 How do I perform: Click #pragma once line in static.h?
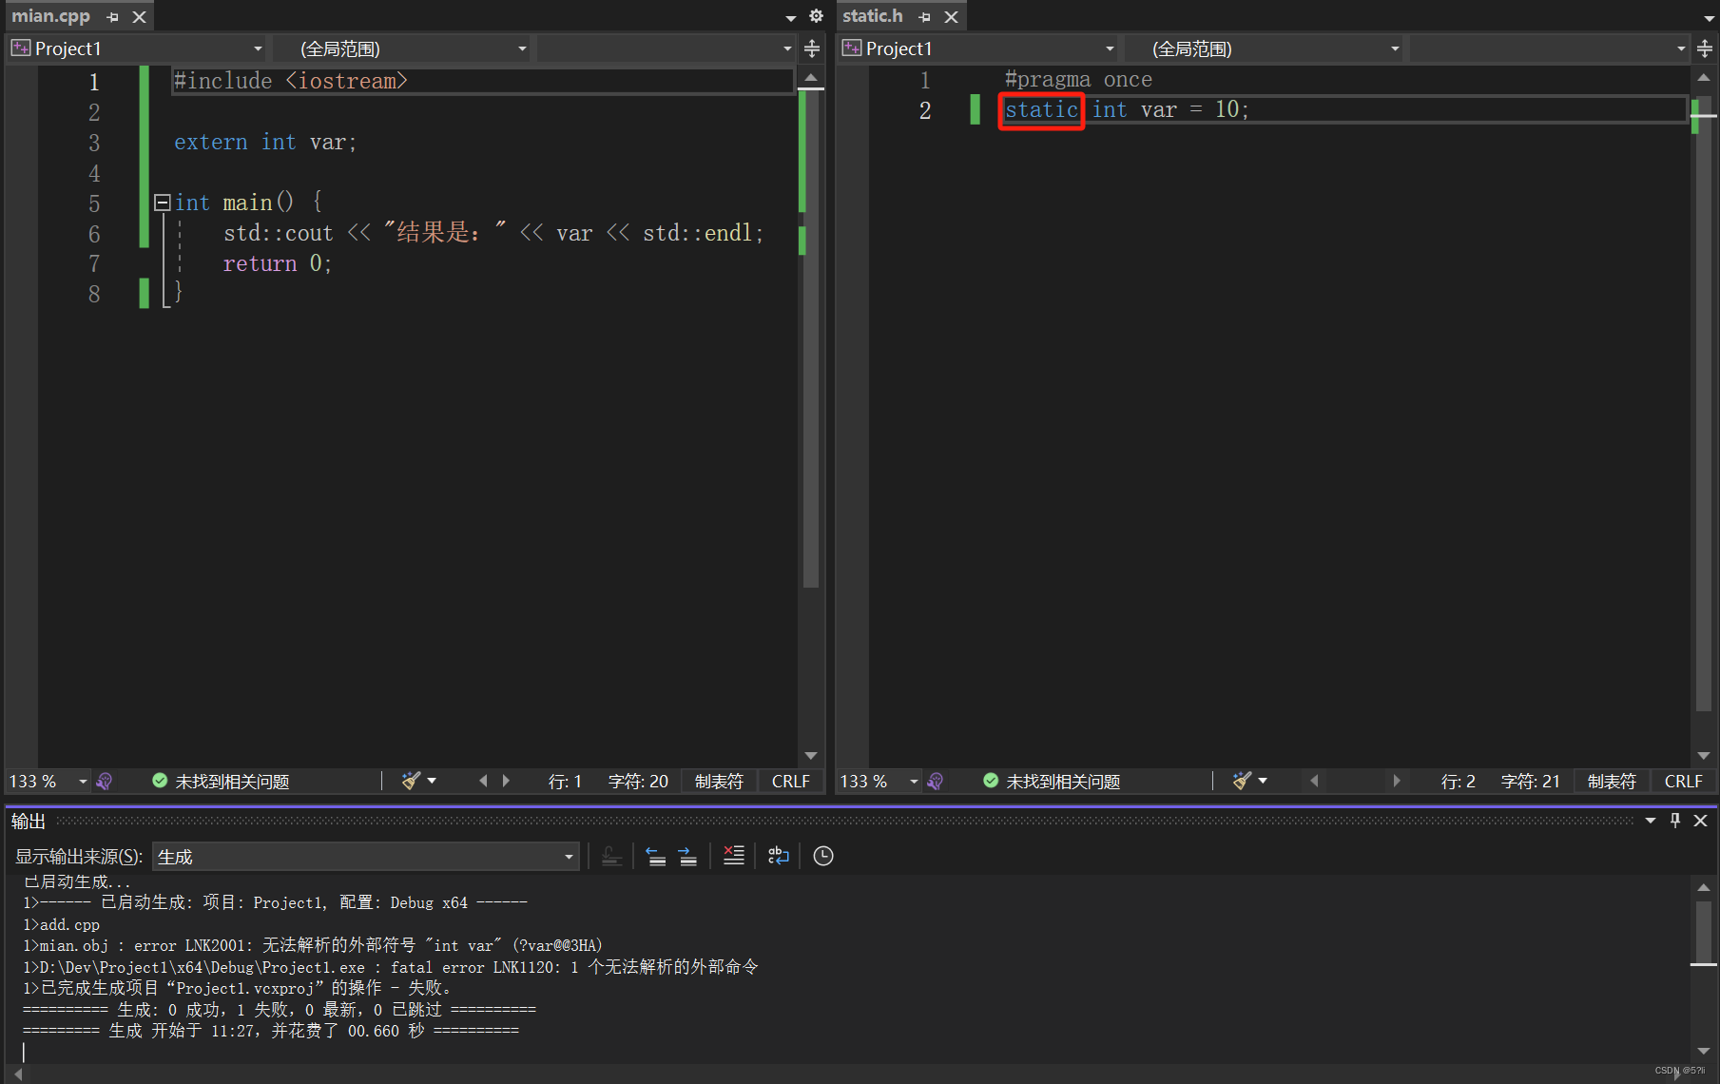click(1078, 80)
